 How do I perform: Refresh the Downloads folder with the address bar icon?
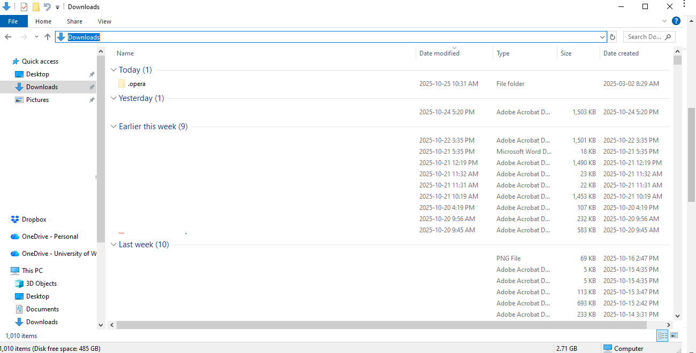pos(613,37)
